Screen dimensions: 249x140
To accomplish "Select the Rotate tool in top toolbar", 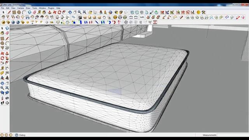I will [x=60, y=12].
